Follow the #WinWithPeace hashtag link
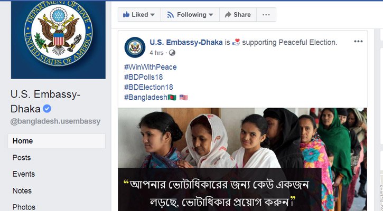383x211 pixels. pyautogui.click(x=150, y=67)
